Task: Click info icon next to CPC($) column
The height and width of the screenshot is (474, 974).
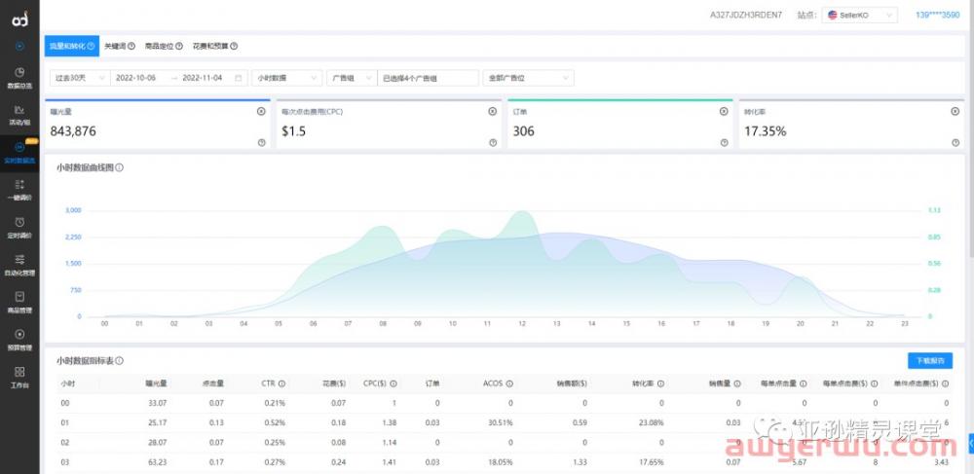Action: click(x=393, y=384)
